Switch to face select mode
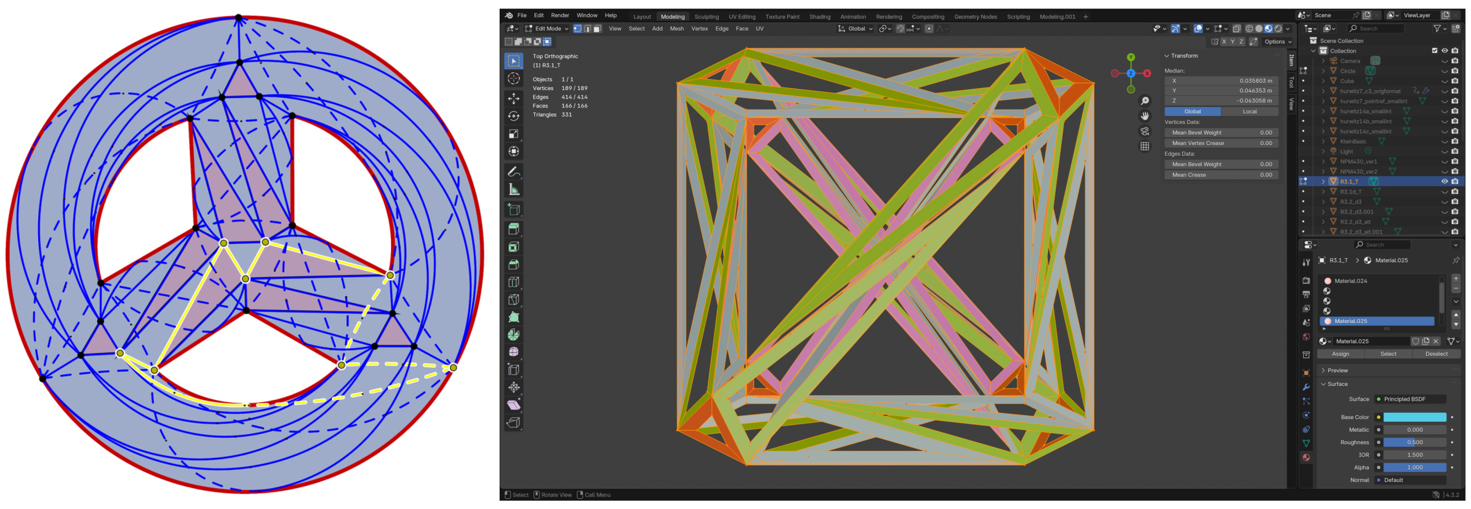 (x=597, y=29)
